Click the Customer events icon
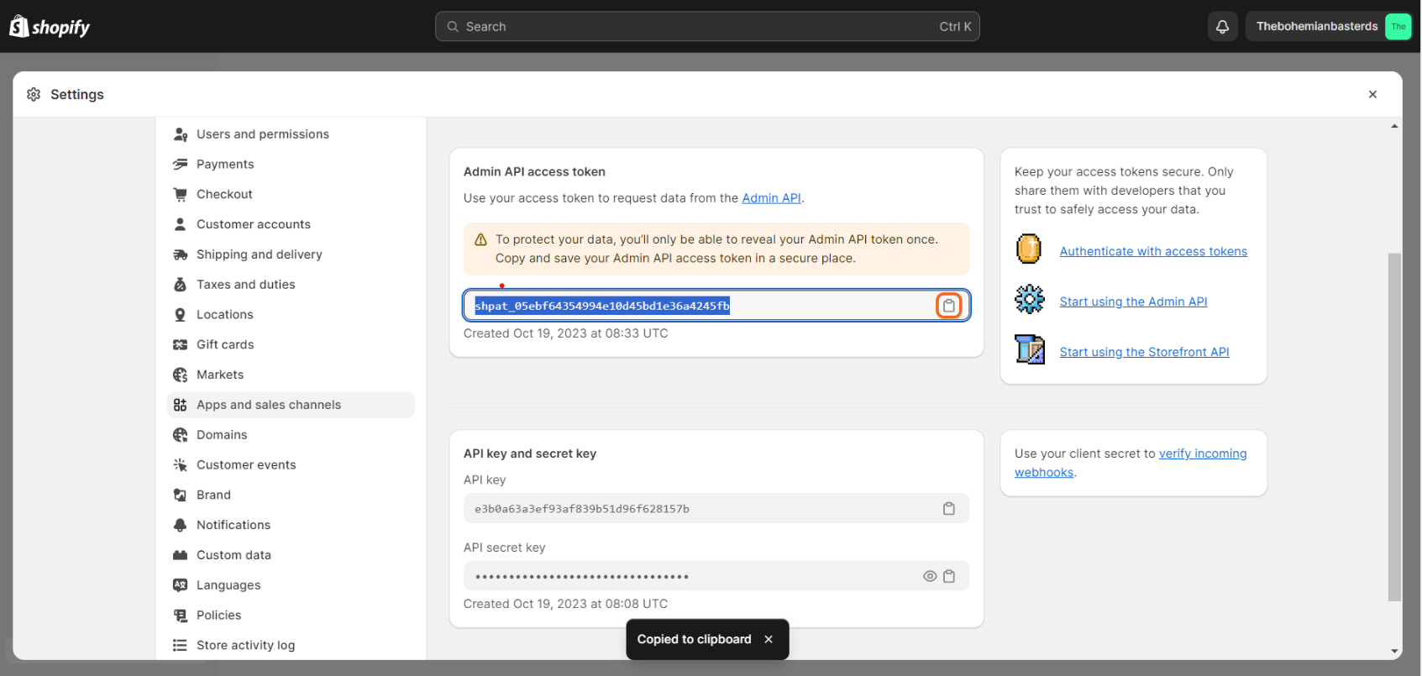 coord(180,465)
